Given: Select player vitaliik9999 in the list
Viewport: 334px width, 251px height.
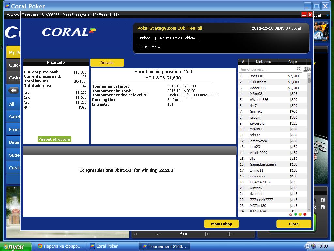Looking at the screenshot, I should pyautogui.click(x=273, y=153).
